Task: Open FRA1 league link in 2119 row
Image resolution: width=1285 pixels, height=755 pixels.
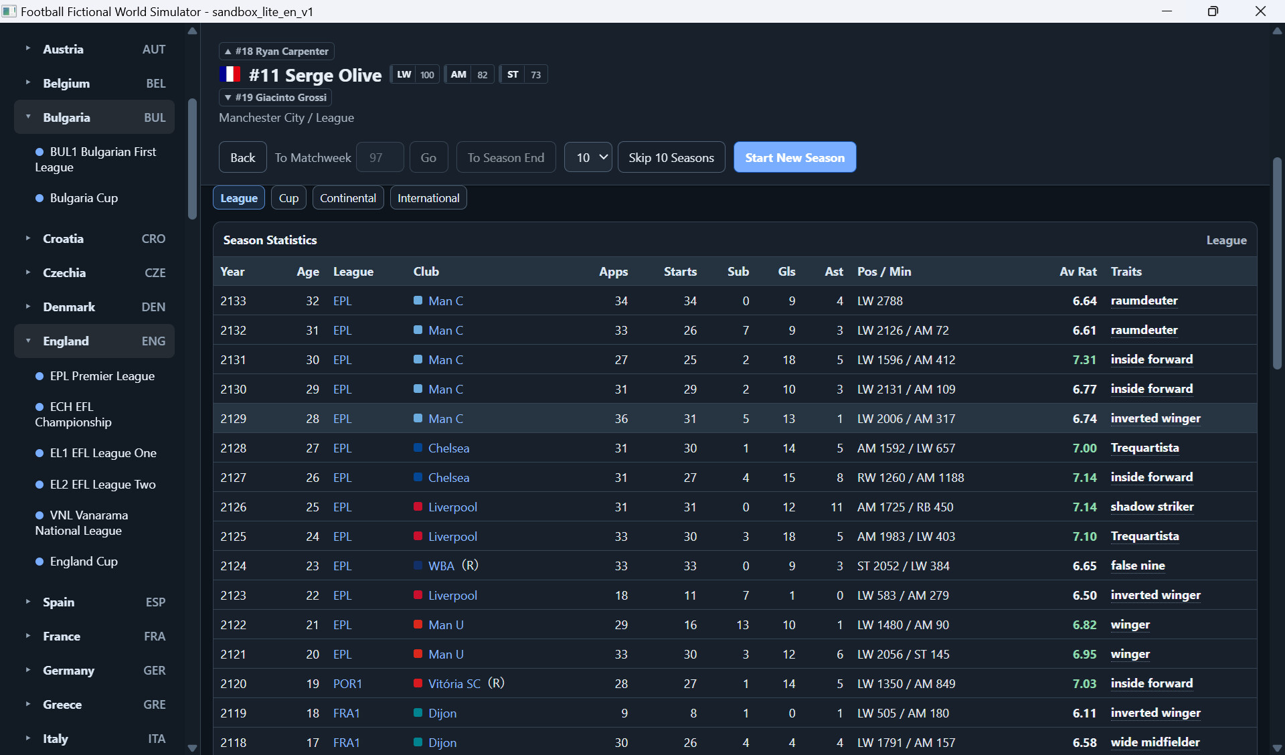Action: click(x=347, y=713)
